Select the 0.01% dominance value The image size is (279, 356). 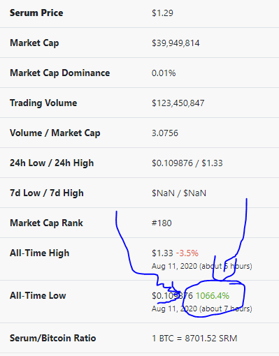click(x=164, y=73)
